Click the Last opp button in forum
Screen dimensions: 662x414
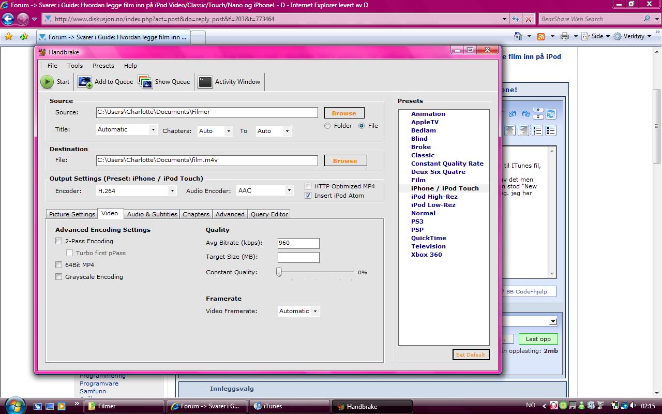coord(538,339)
